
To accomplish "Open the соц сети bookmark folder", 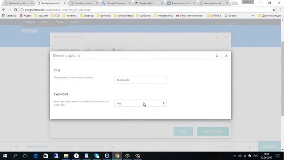I will pos(41,16).
